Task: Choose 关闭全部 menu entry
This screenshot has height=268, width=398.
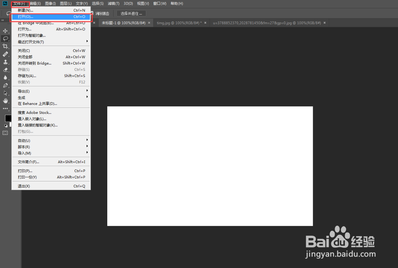Action: (51, 57)
